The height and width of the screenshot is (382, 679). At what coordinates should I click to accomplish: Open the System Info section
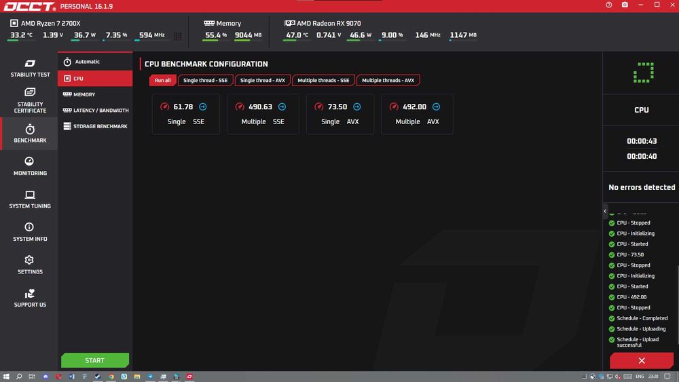click(x=30, y=232)
